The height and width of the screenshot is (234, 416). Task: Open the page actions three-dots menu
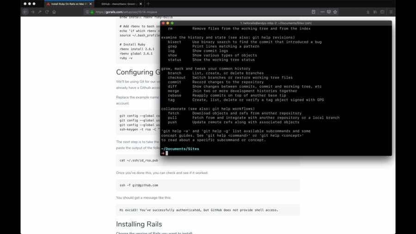322,12
